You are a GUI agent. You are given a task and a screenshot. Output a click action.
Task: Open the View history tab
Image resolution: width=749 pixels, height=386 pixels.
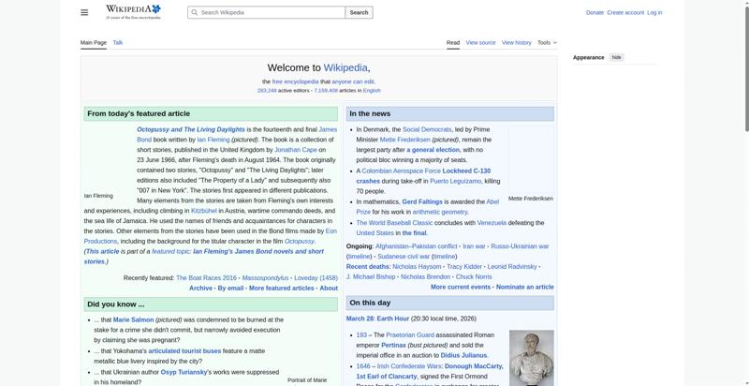click(516, 42)
